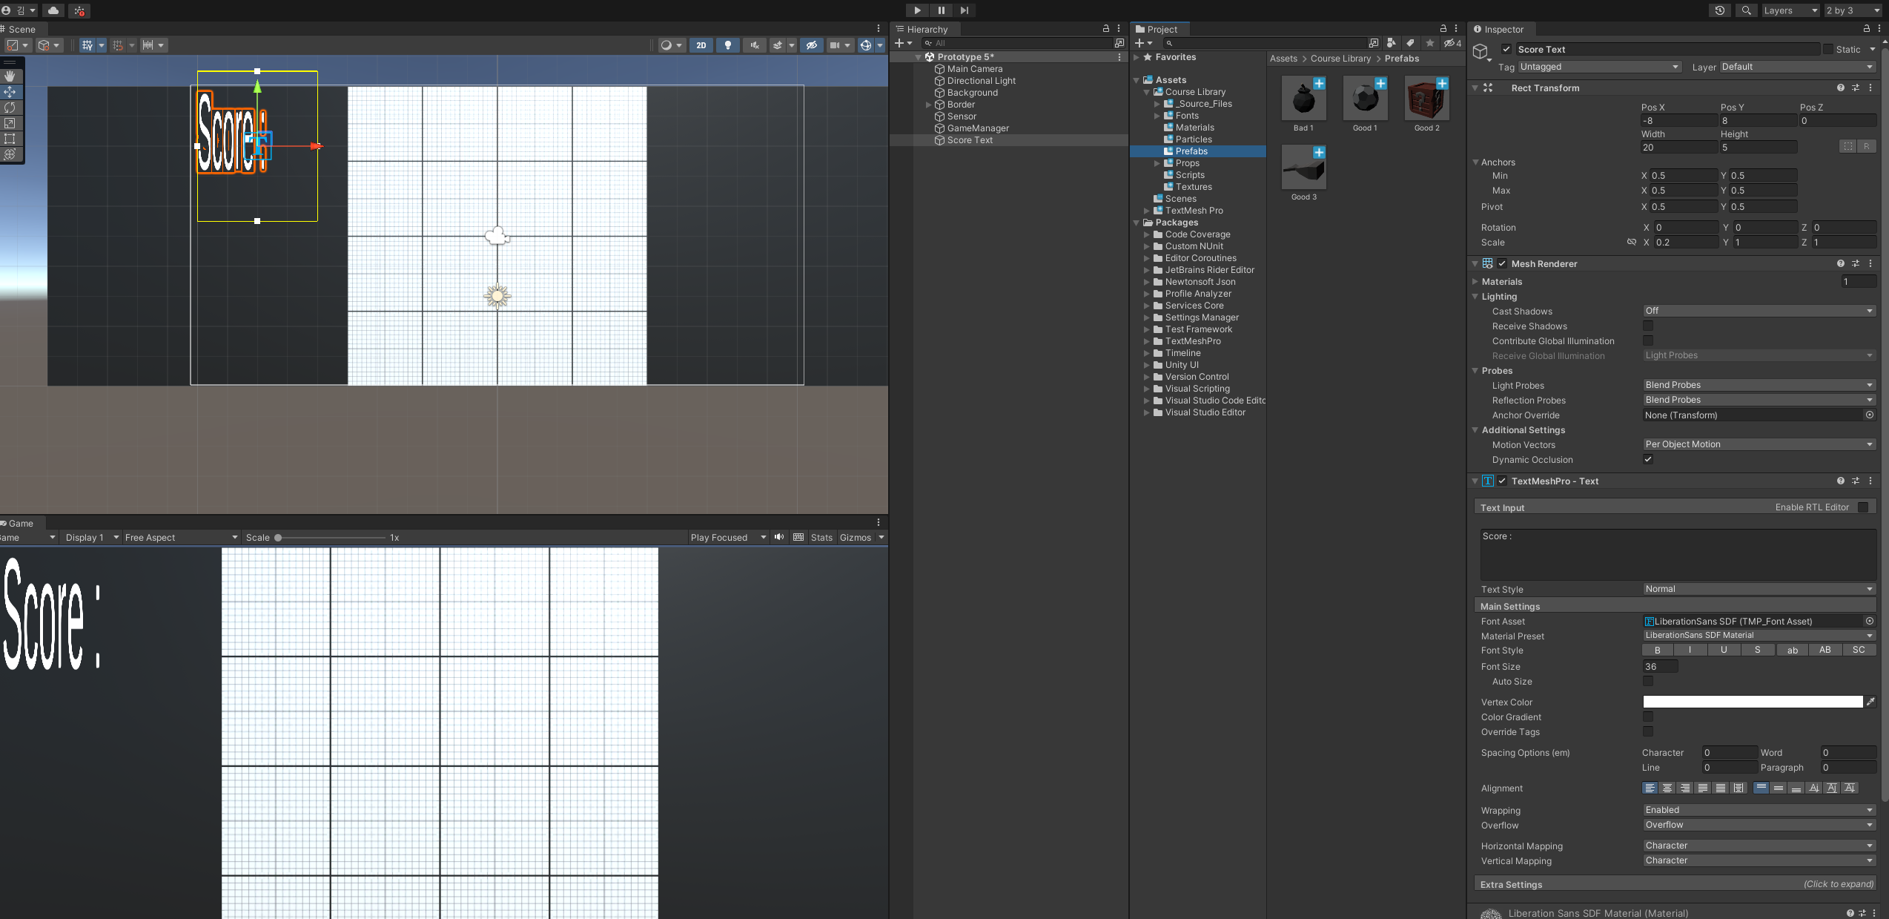This screenshot has height=919, width=1889.
Task: Toggle the 2D view mode button
Action: (x=701, y=45)
